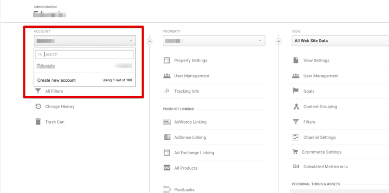Open Postbacks
The width and height of the screenshot is (389, 193).
[x=184, y=190]
